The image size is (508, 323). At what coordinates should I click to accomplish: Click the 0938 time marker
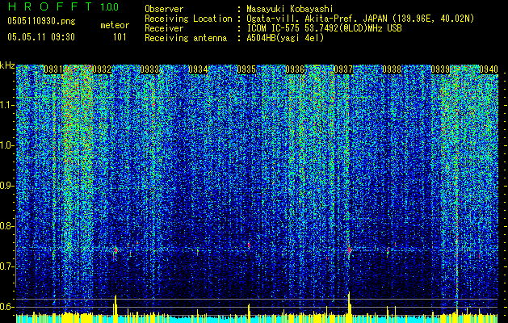(392, 69)
